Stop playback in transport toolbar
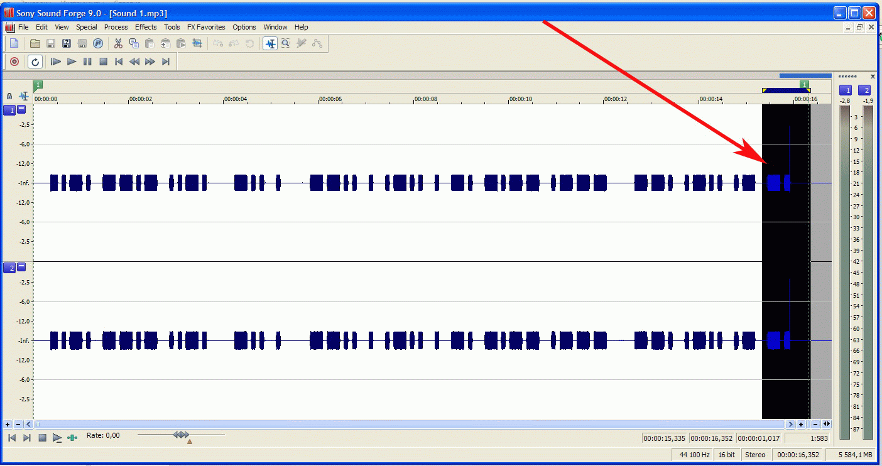The height and width of the screenshot is (466, 882). point(103,62)
